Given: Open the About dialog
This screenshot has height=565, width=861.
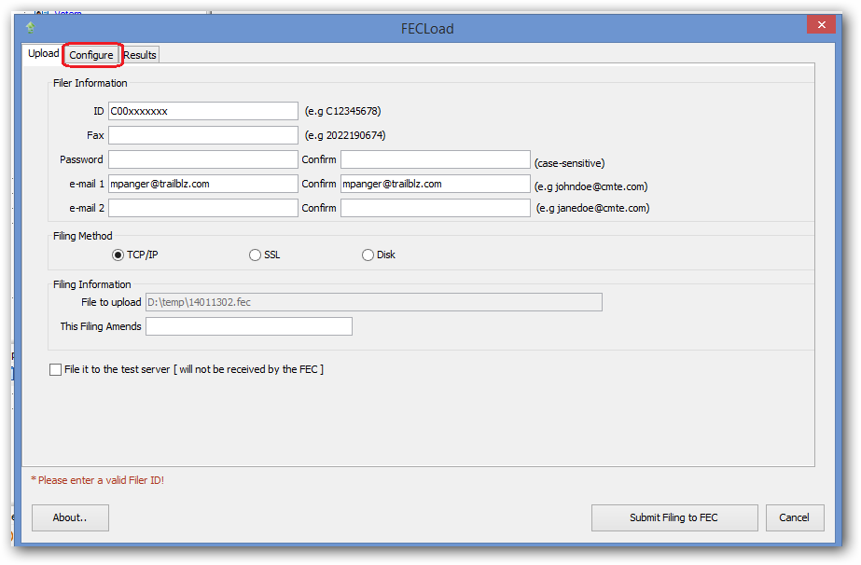Looking at the screenshot, I should point(70,517).
